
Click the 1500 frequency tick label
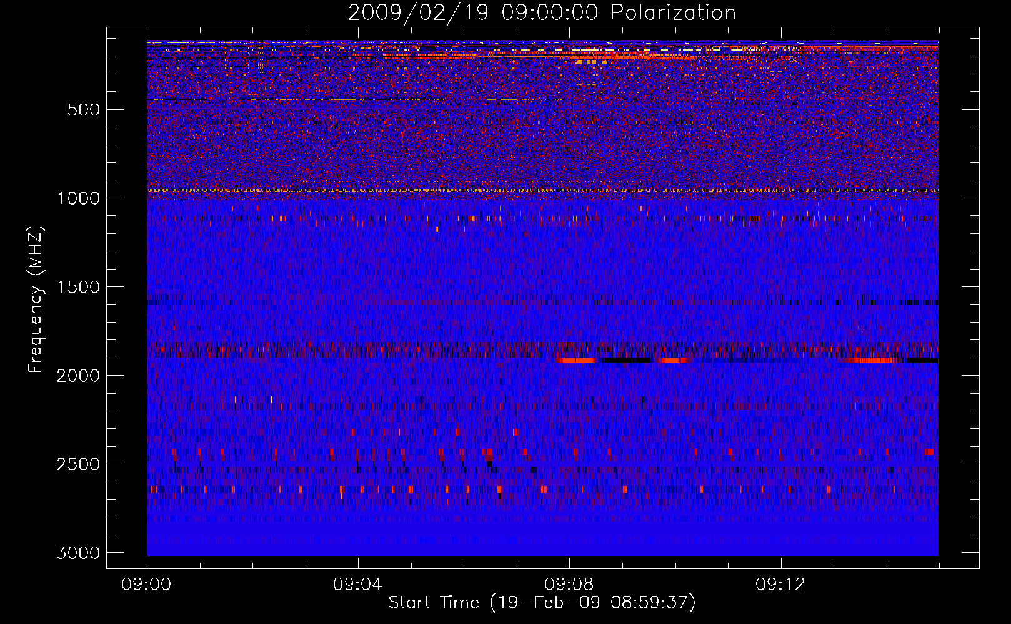[x=79, y=287]
